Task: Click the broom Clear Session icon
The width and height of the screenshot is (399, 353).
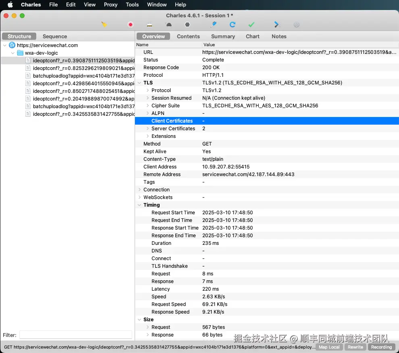Action: click(104, 25)
